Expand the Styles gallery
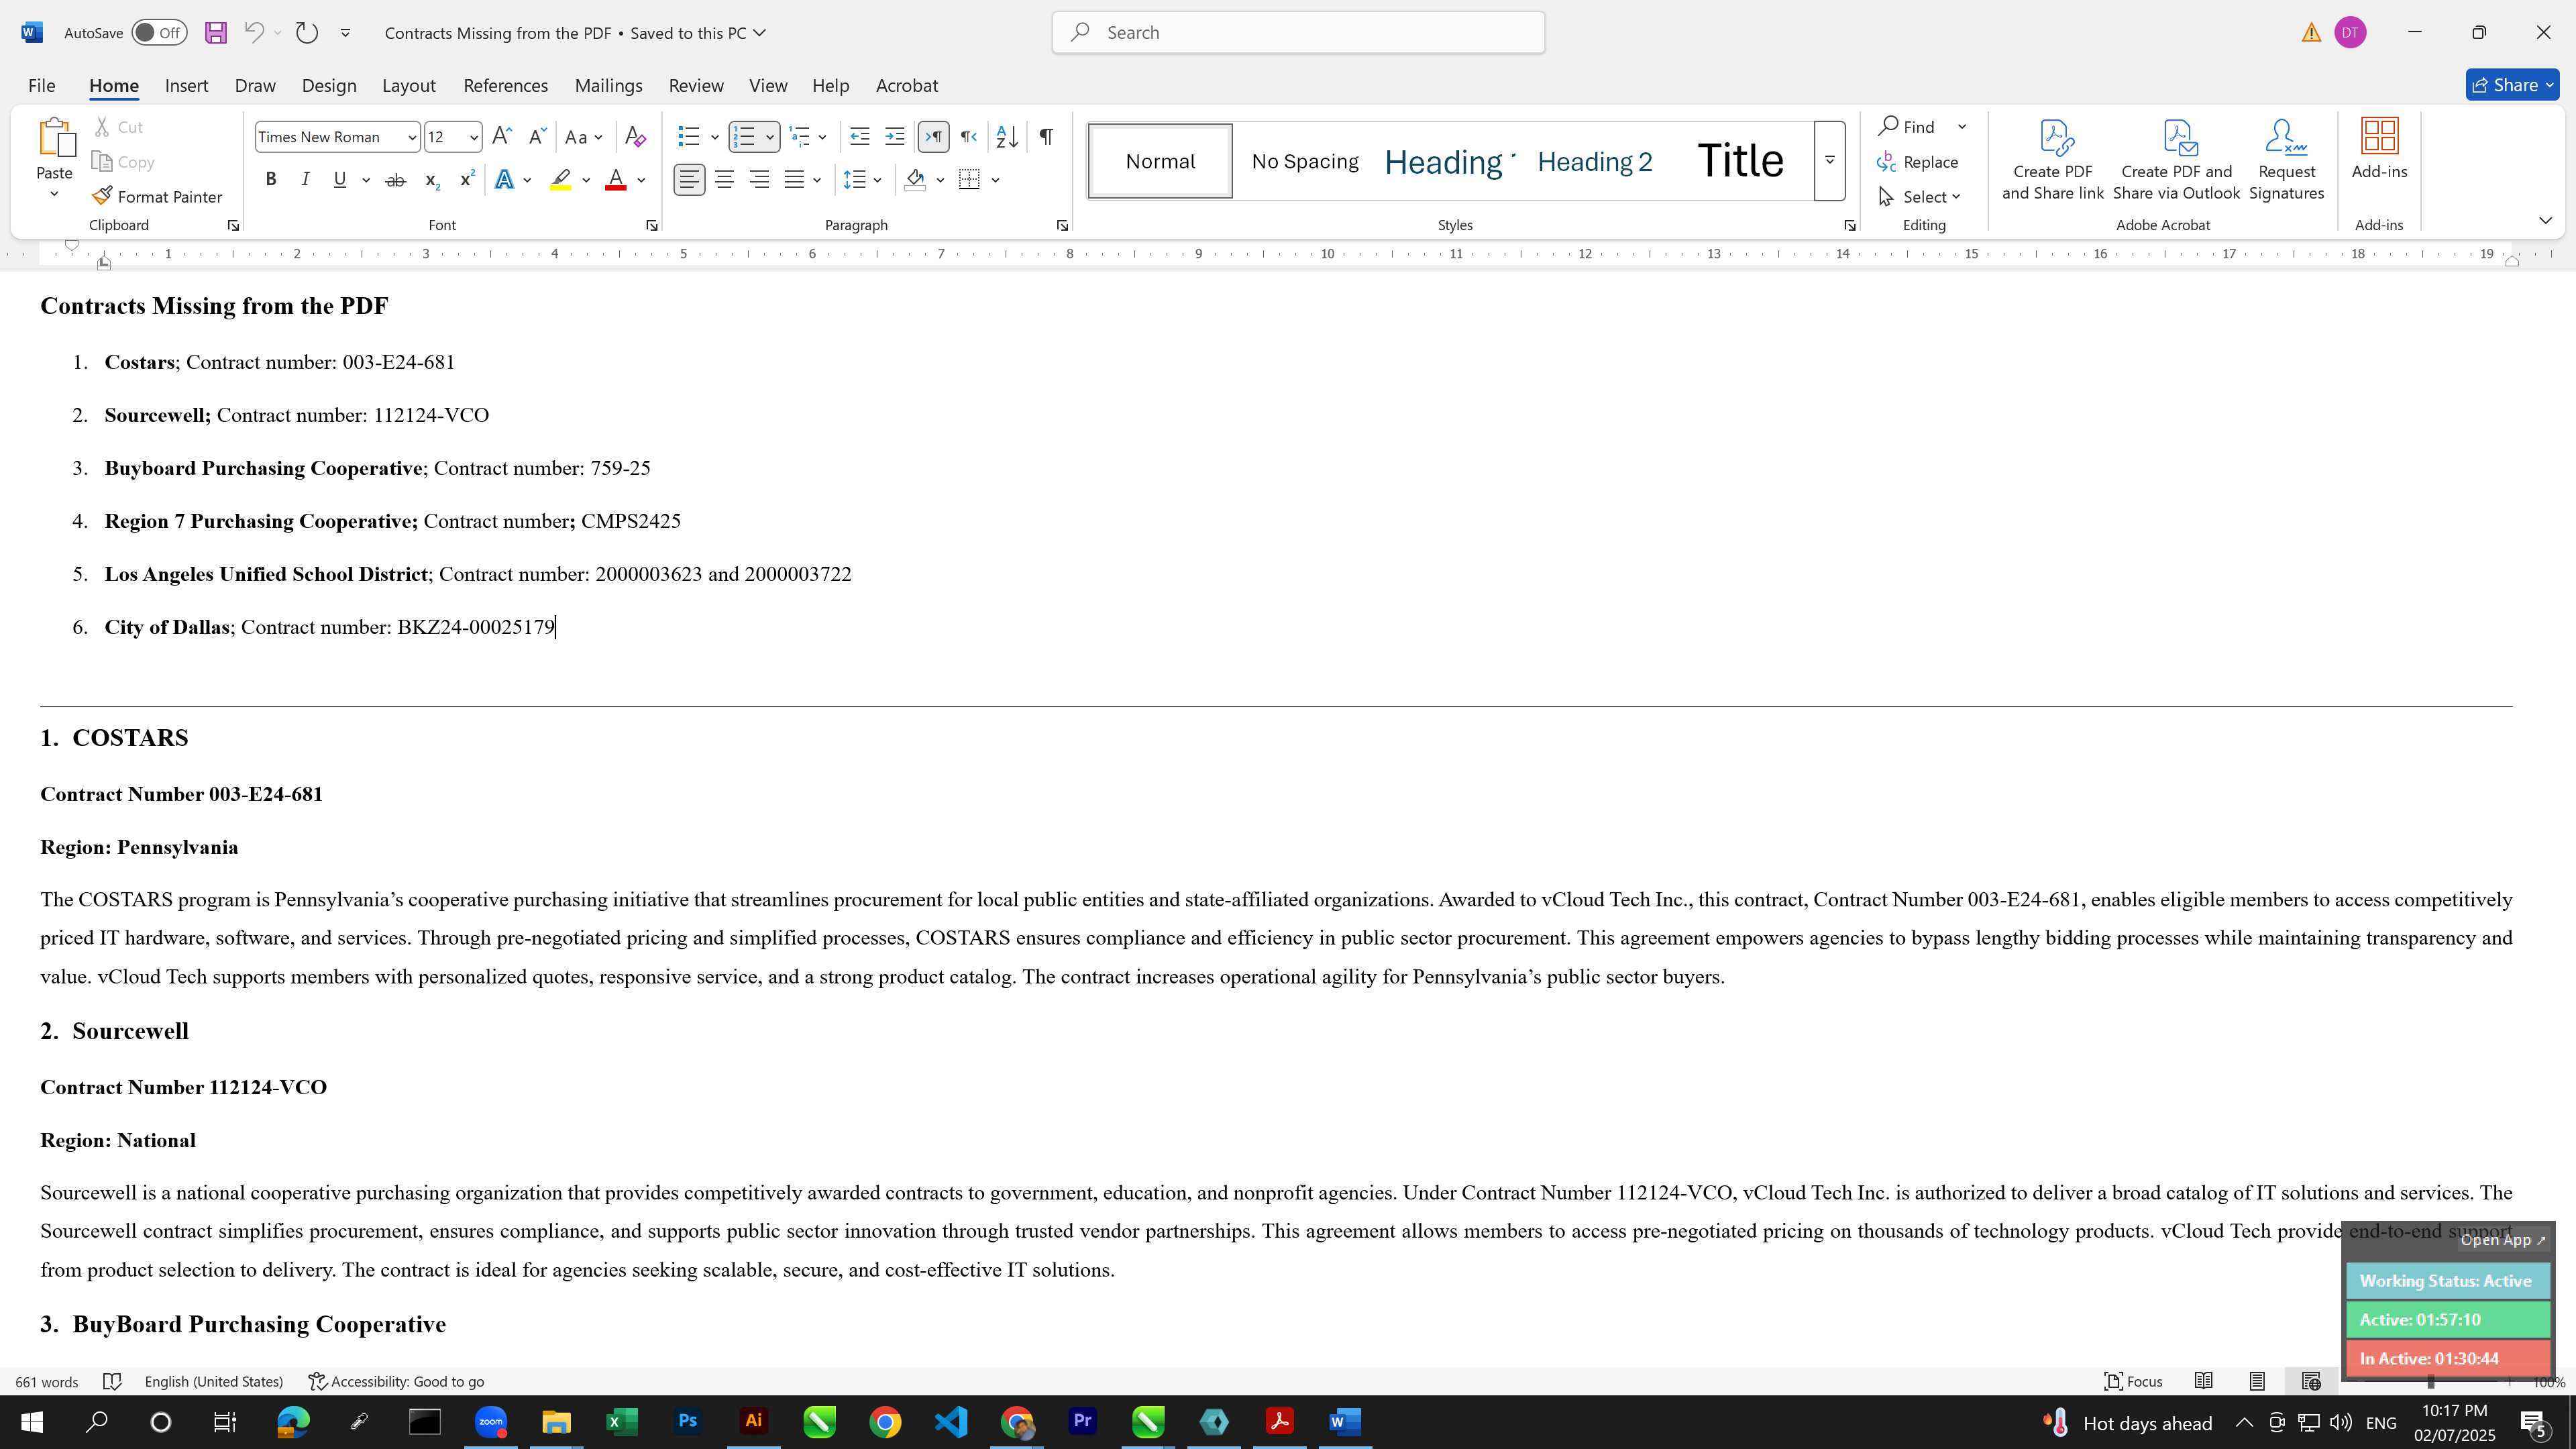The image size is (2576, 1449). [1829, 160]
